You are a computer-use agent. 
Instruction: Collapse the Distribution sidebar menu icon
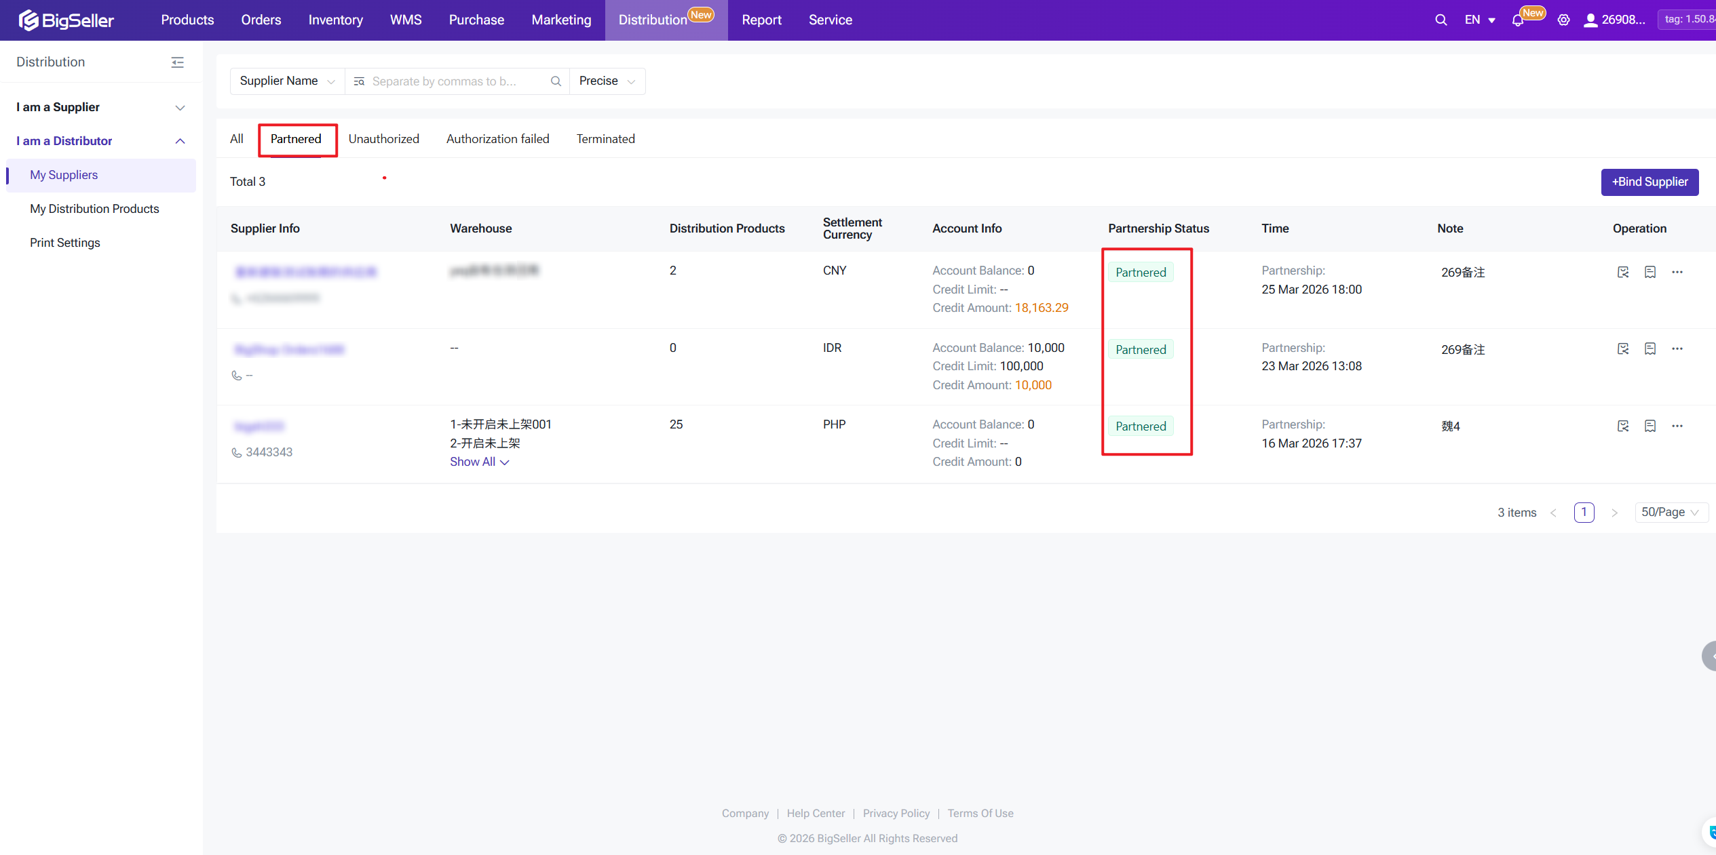177,62
